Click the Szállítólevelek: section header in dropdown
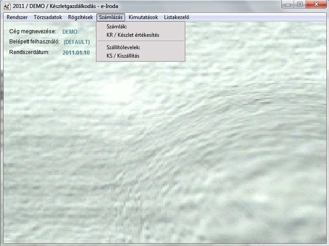Screen dimensions: 329x246 (x=126, y=47)
